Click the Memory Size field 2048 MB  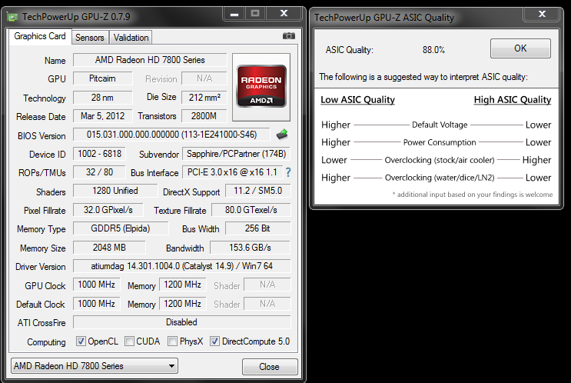[x=109, y=248]
